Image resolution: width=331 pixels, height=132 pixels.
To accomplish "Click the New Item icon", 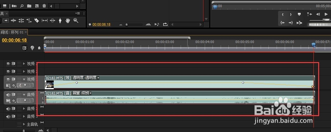I will (x=37, y=6).
